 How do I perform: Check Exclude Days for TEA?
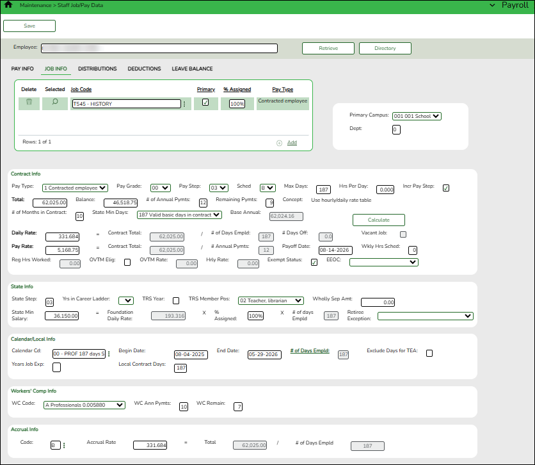429,354
